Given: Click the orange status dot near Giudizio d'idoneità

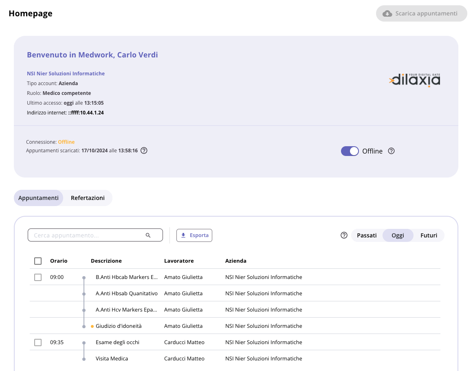Looking at the screenshot, I should [x=92, y=326].
